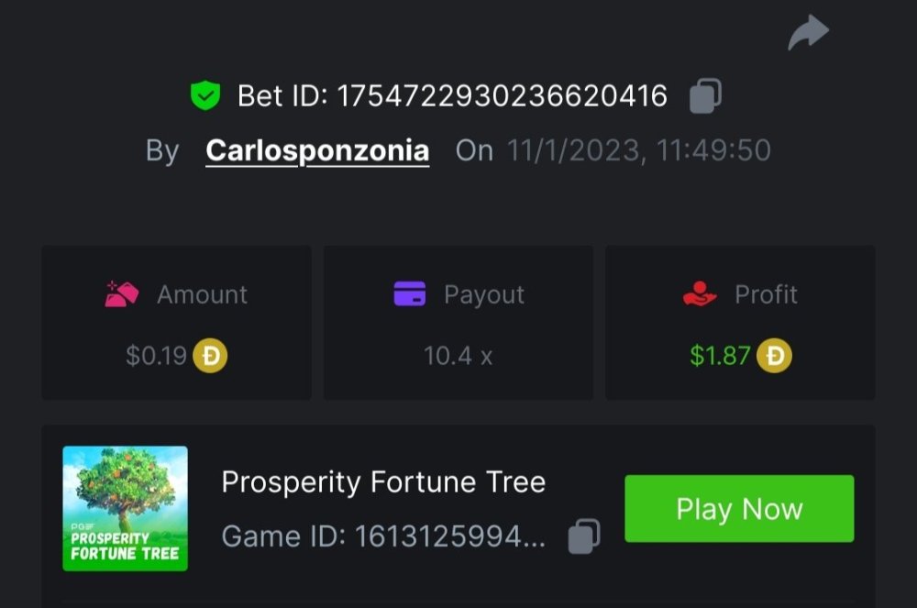917x608 pixels.
Task: Click the $0.19 bet amount
Action: [156, 356]
